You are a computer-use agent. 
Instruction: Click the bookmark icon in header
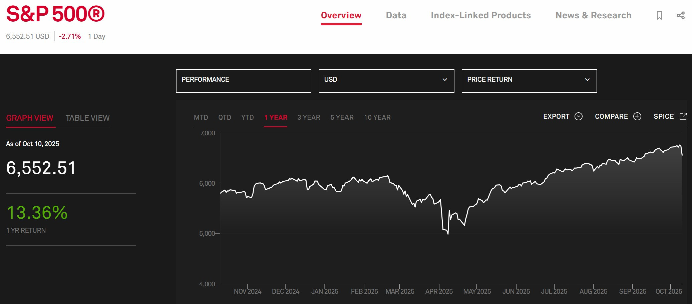[x=659, y=16]
